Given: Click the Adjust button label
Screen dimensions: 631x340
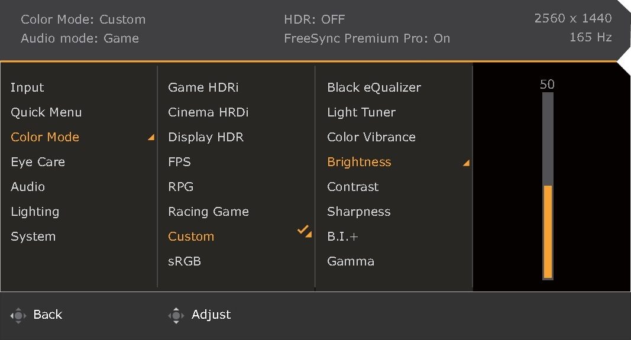Looking at the screenshot, I should [211, 315].
